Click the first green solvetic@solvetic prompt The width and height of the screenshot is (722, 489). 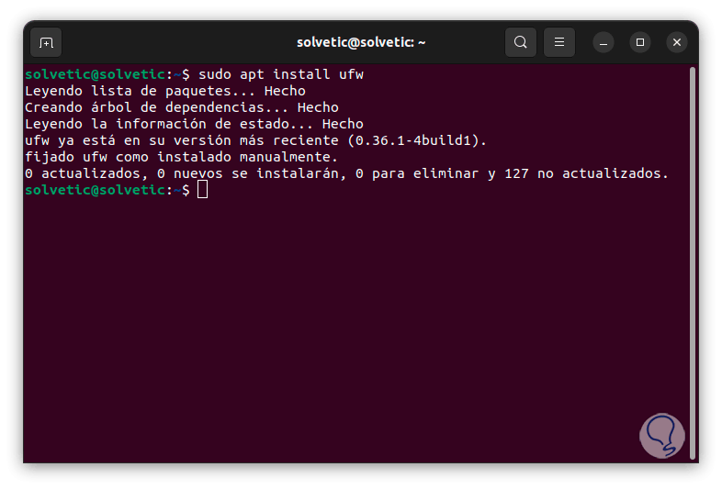click(95, 74)
